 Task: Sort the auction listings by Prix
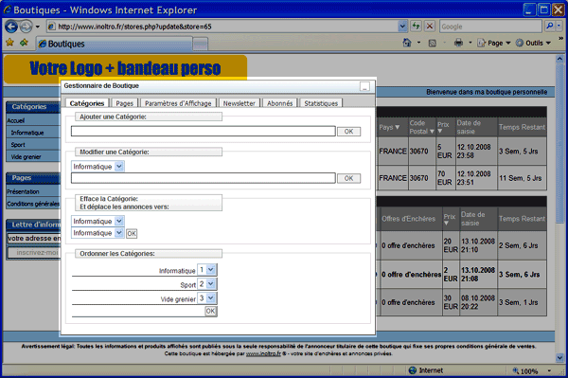(446, 223)
